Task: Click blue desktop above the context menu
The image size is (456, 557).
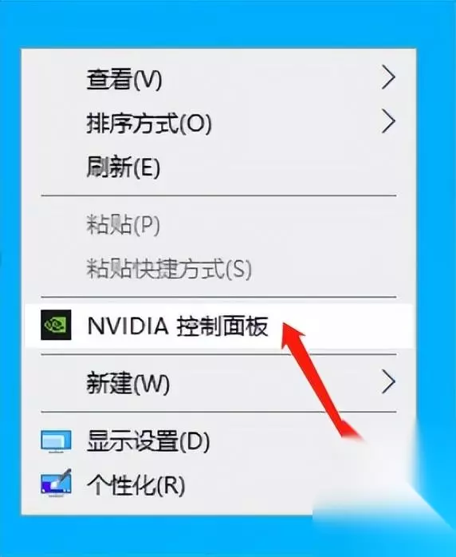Action: click(228, 23)
